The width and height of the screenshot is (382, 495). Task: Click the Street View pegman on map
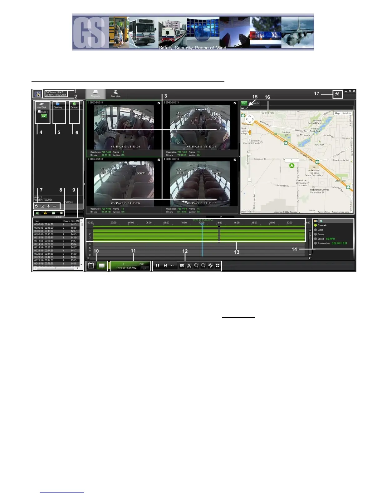[250, 132]
